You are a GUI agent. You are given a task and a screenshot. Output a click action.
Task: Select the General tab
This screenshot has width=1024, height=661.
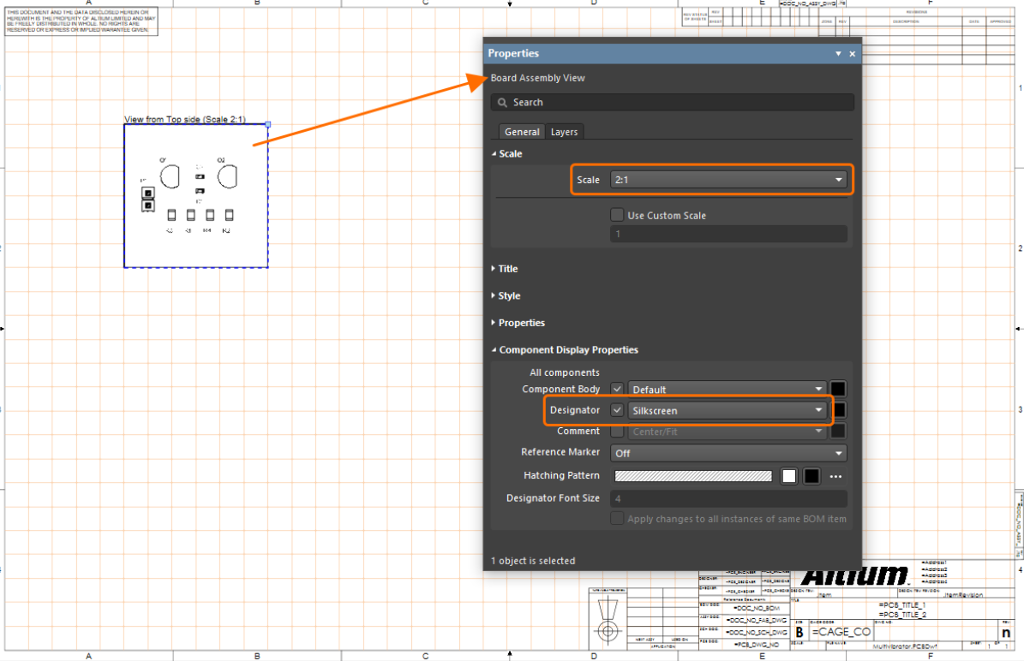click(x=522, y=132)
